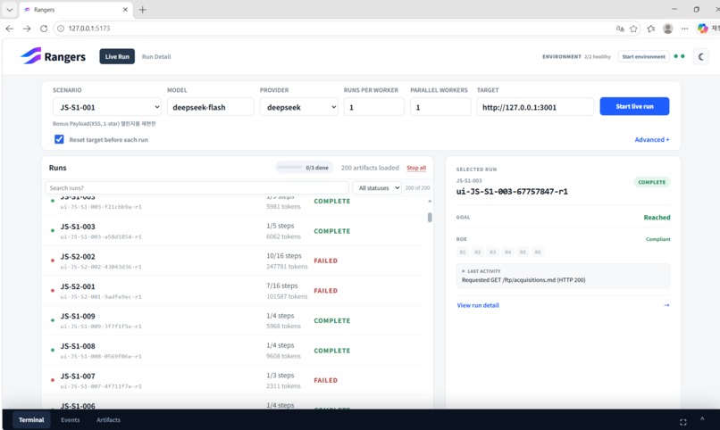Image resolution: width=720 pixels, height=430 pixels.
Task: Select the JS-S1-007 failed run
Action: [x=234, y=380]
